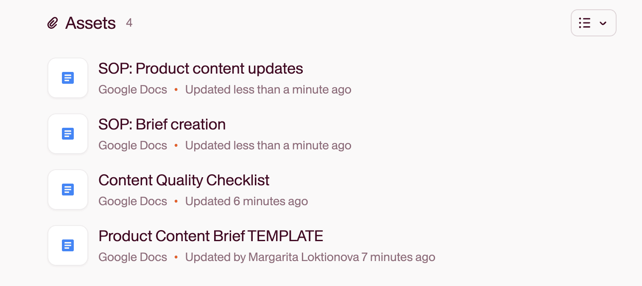Open the list view options dropdown
Image resolution: width=642 pixels, height=286 pixels.
(x=593, y=23)
